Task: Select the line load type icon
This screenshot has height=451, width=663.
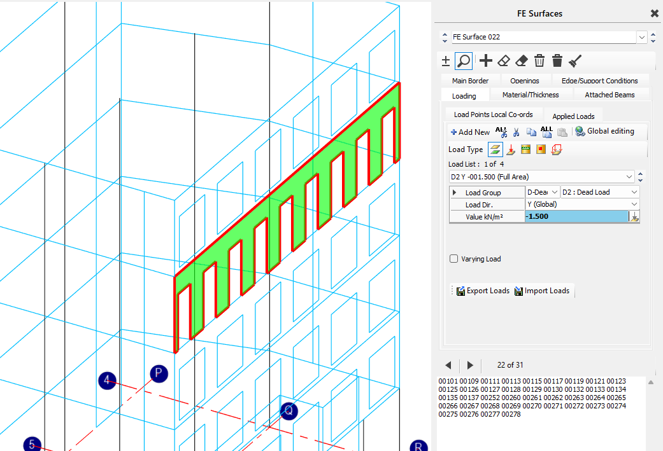Action: click(525, 149)
